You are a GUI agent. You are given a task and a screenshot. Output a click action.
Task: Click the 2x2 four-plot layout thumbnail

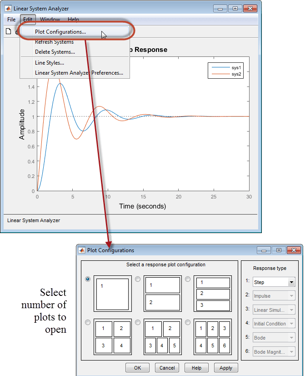[113, 337]
